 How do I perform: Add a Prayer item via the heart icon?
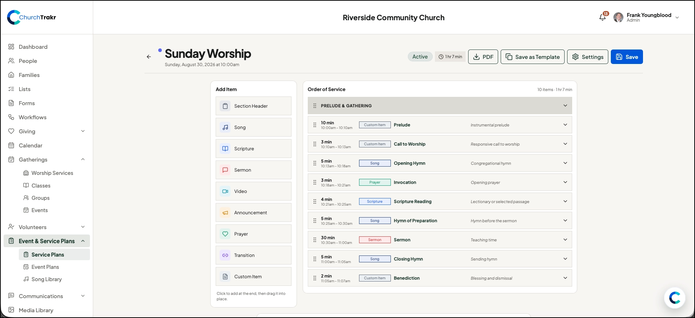225,234
